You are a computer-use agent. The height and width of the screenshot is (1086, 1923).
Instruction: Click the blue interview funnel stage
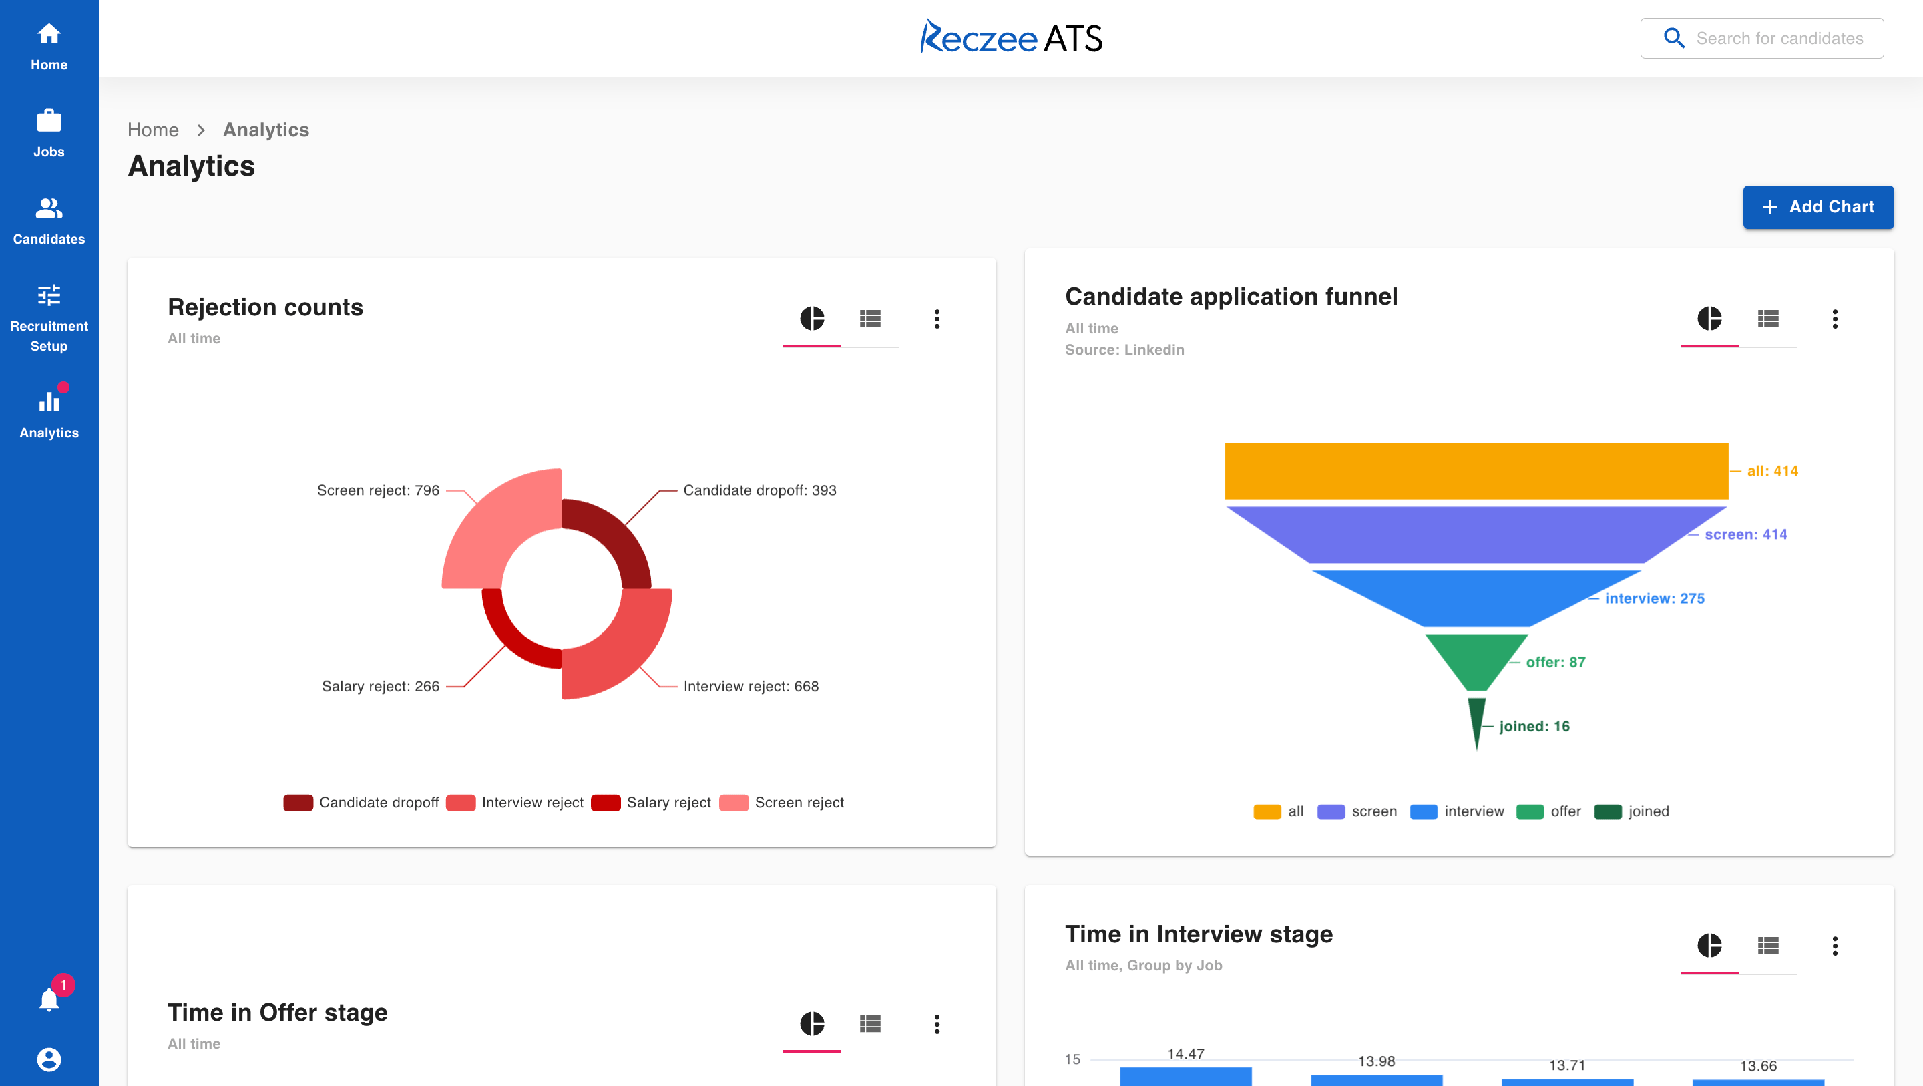(1476, 598)
